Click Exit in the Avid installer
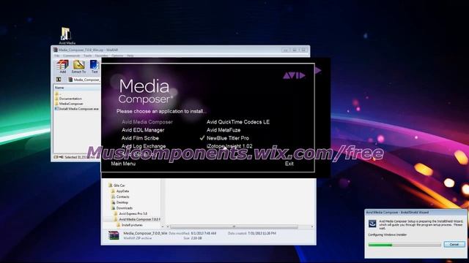The height and width of the screenshot is (263, 469). [x=289, y=164]
